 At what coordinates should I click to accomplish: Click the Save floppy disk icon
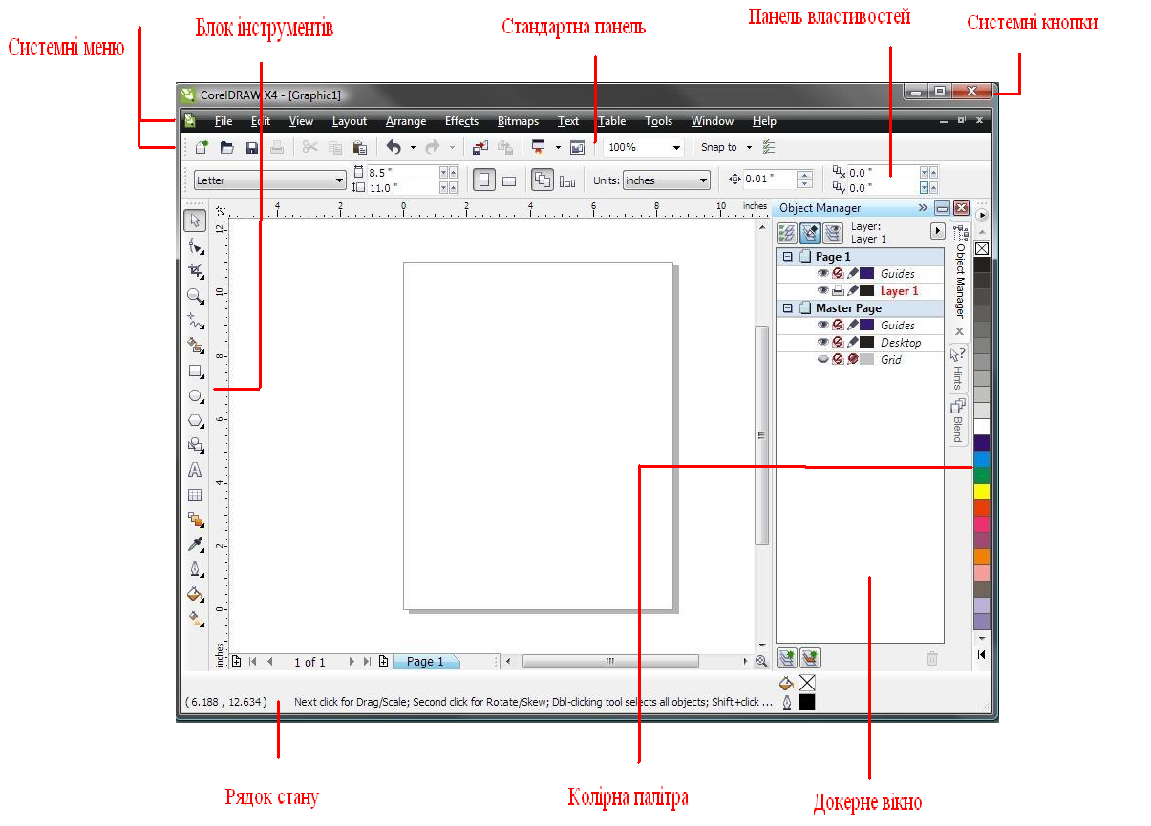(x=251, y=147)
